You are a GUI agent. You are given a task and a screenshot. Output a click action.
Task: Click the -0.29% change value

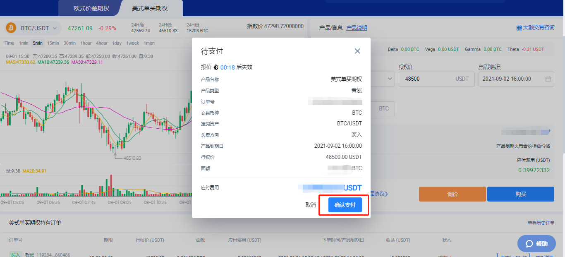coord(107,28)
